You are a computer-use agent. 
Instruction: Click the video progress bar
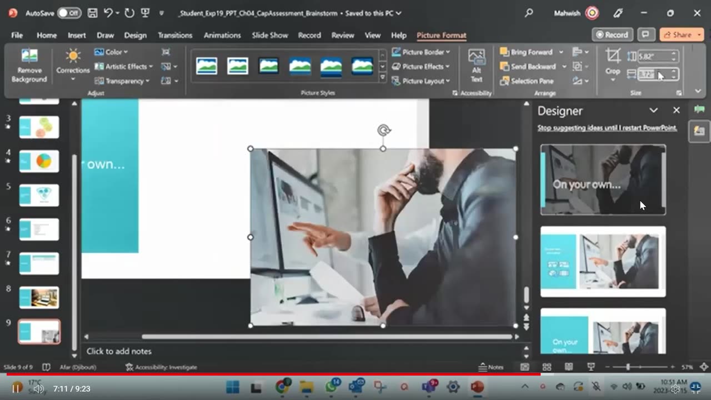tap(355, 374)
